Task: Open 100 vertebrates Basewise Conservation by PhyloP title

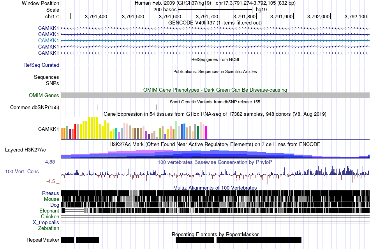Action: pyautogui.click(x=215, y=162)
